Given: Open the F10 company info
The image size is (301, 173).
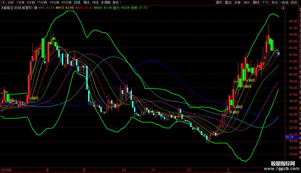Looking at the screenshot, I should 265,2.
